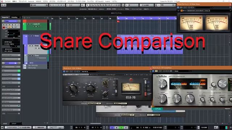232x130 pixels.
Task: Select the Zoom magnifier tool
Action: pos(100,5)
